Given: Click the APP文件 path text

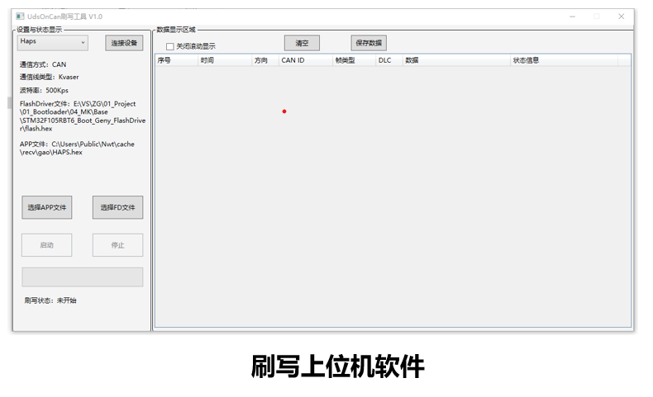Looking at the screenshot, I should tap(77, 148).
